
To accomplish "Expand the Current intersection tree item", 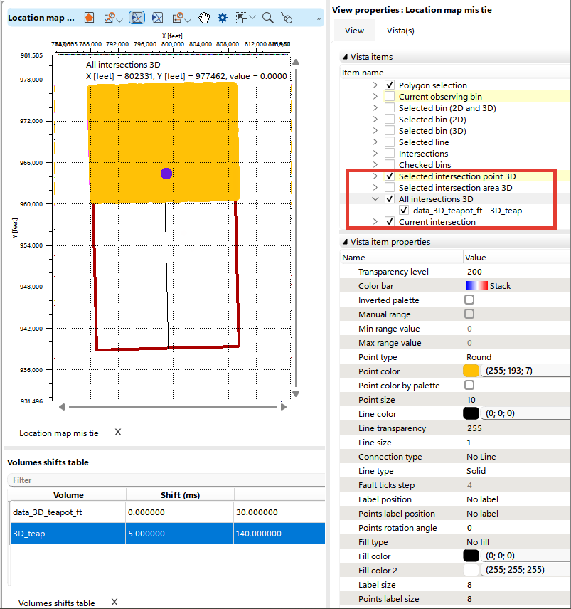I will 375,222.
